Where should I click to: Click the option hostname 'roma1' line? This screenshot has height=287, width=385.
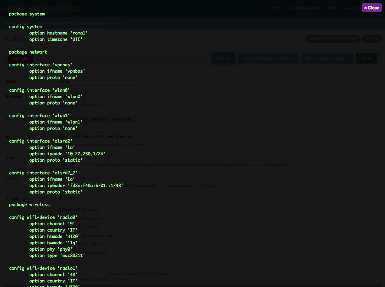[58, 33]
